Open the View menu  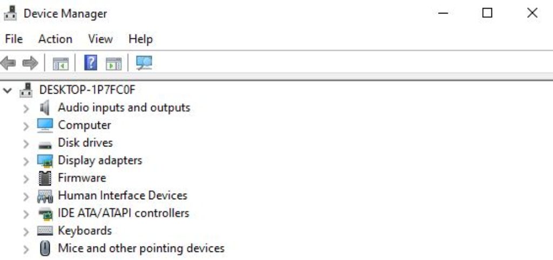click(100, 39)
